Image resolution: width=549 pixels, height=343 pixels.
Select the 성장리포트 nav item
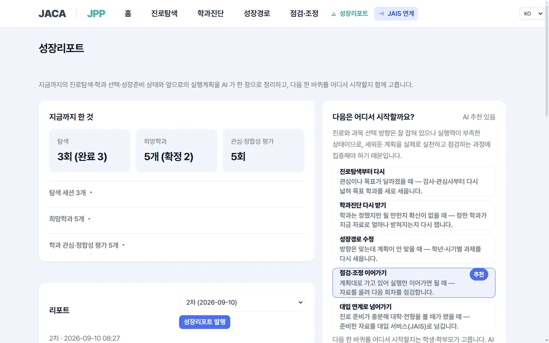click(x=350, y=14)
